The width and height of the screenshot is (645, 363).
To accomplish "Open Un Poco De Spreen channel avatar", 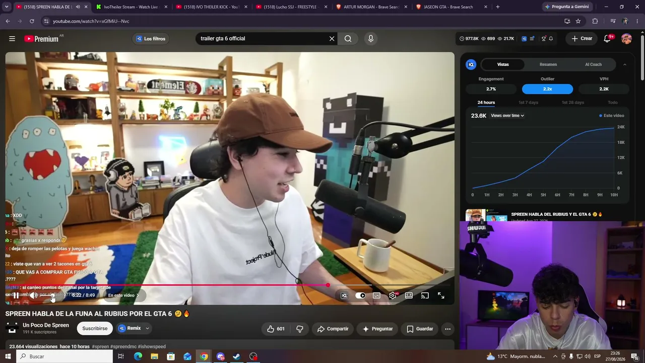I will 12,328.
